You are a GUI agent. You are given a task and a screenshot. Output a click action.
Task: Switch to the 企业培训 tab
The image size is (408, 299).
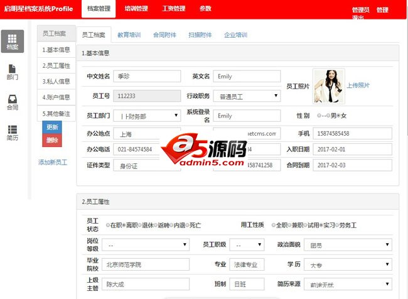coord(235,35)
